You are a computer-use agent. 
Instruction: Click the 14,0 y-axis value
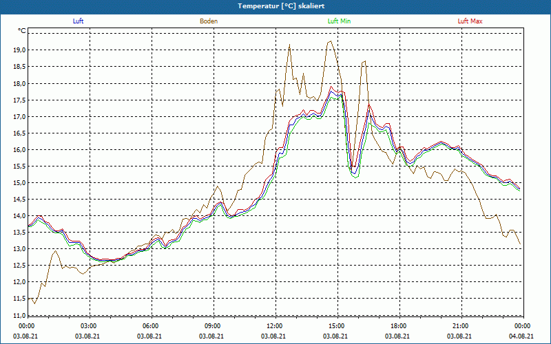coord(20,216)
